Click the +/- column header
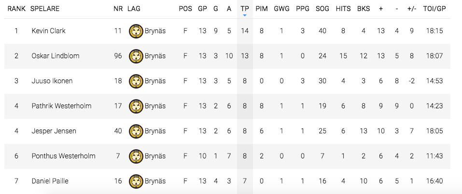The height and width of the screenshot is (194, 462). (412, 9)
